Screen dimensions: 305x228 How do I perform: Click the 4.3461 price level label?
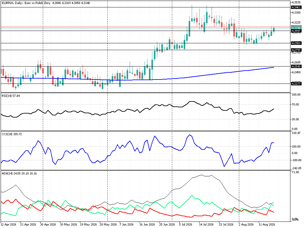pyautogui.click(x=296, y=7)
